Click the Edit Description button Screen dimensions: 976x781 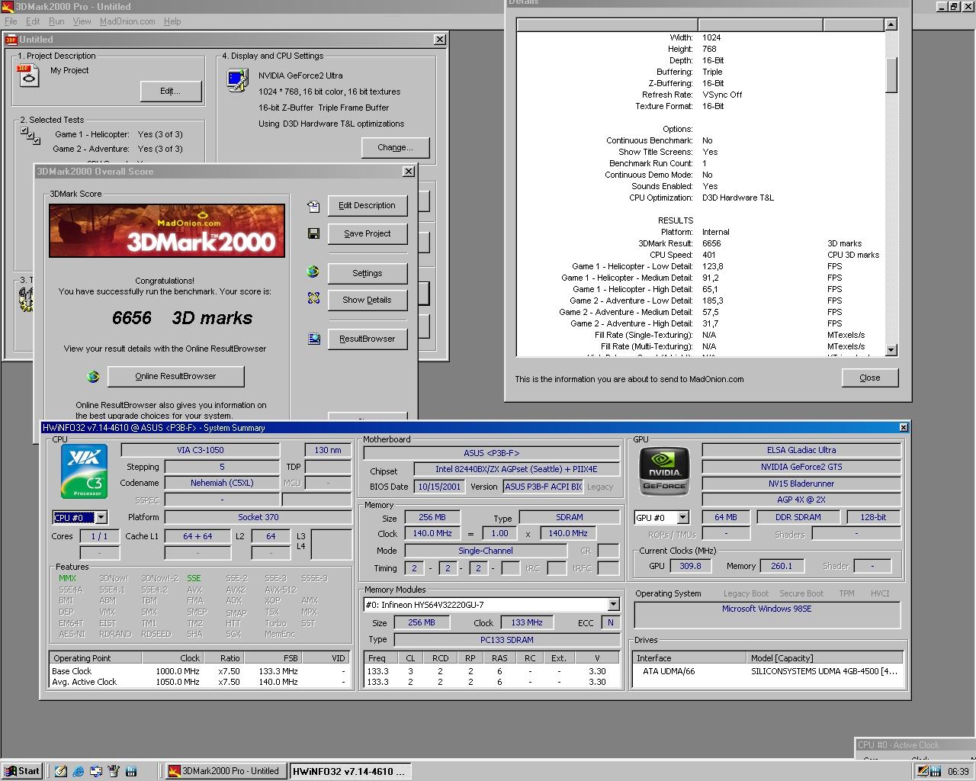(367, 205)
